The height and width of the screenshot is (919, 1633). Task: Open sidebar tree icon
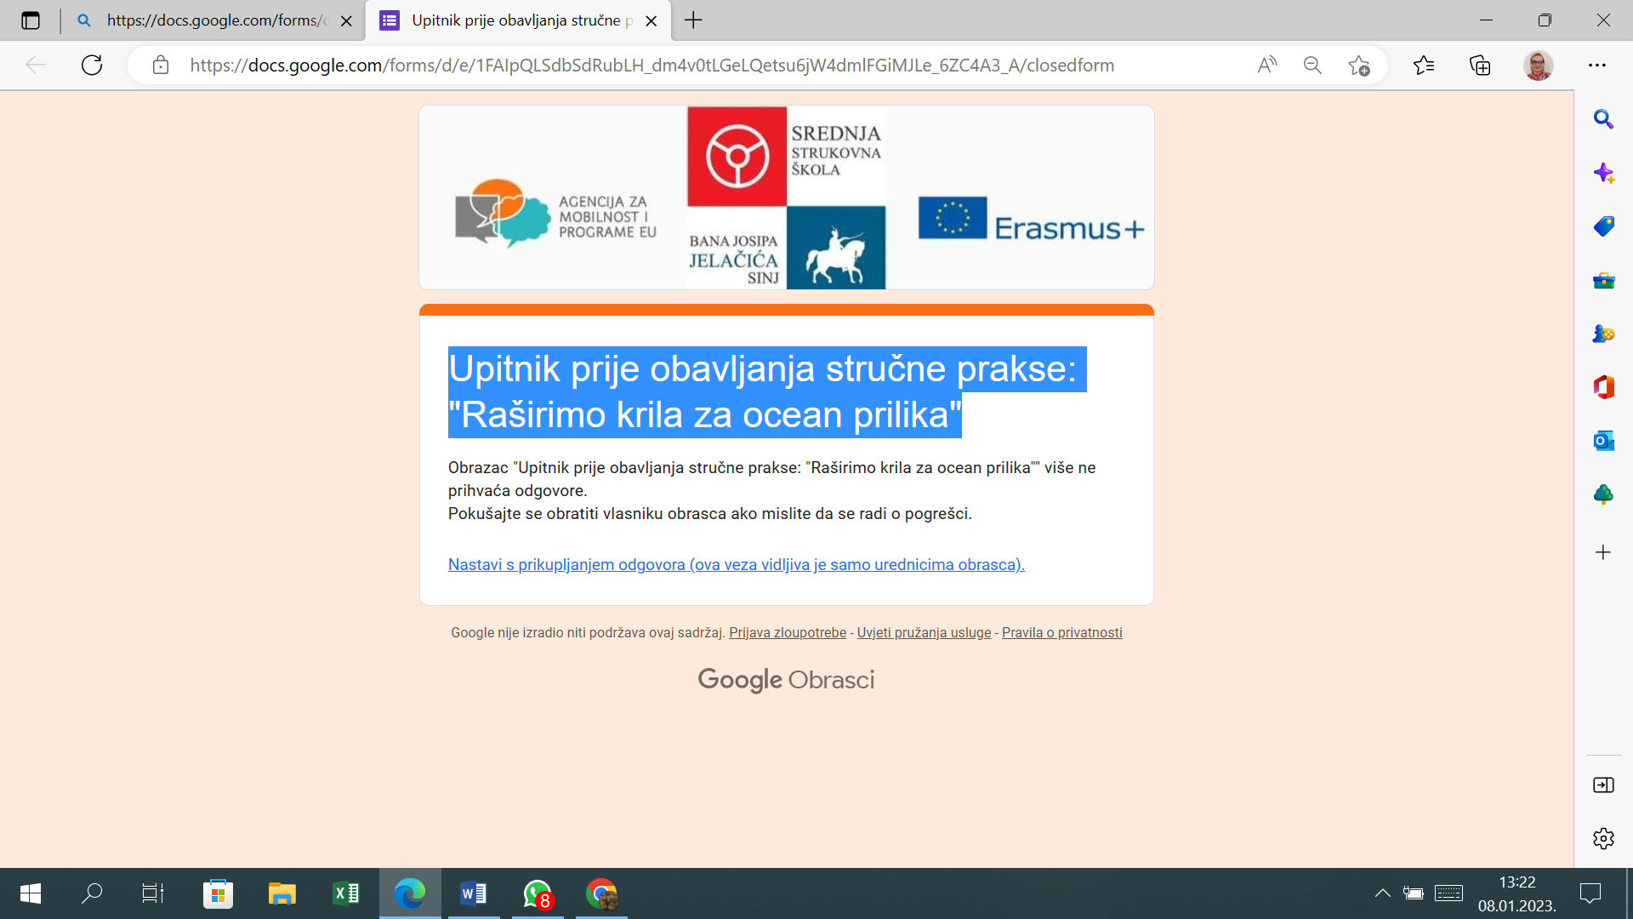tap(1603, 494)
